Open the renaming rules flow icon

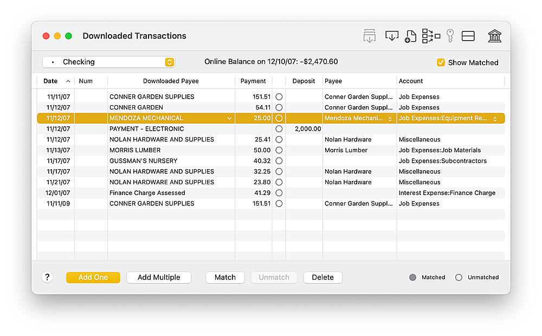(431, 36)
